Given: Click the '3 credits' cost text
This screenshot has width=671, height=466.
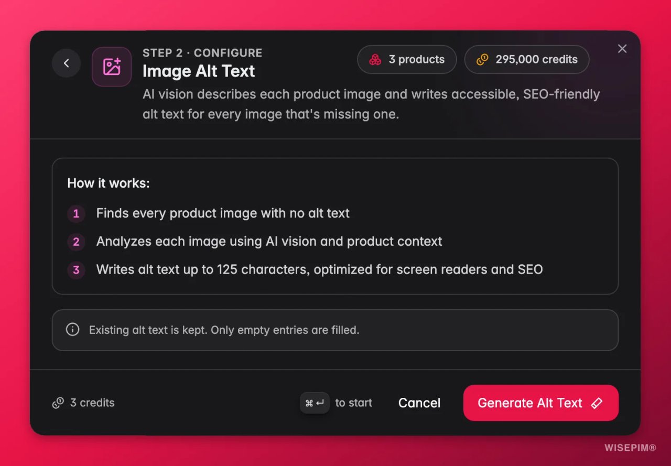Looking at the screenshot, I should click(x=92, y=403).
